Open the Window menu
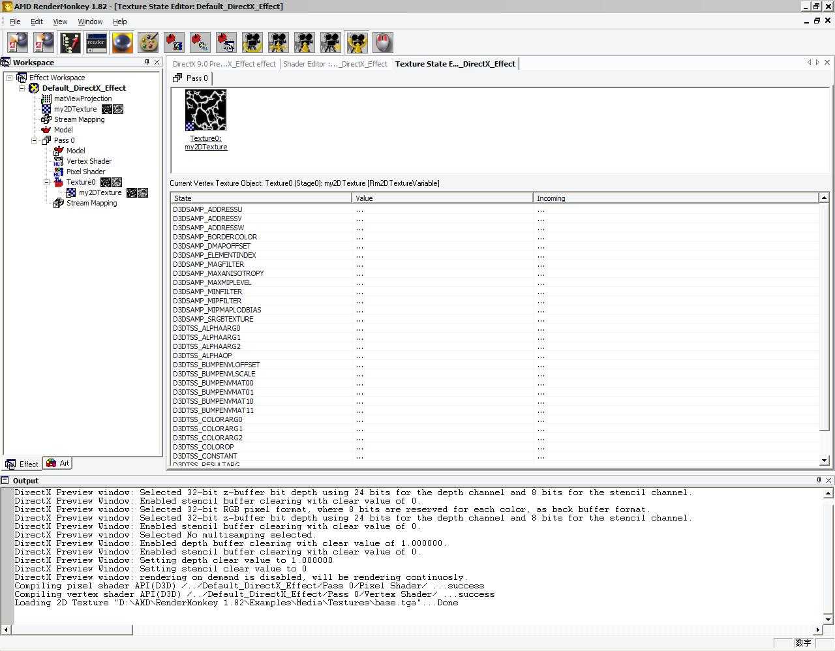This screenshot has width=835, height=651. [90, 22]
